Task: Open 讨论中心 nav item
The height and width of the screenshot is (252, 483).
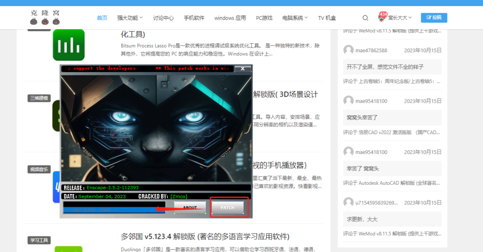Action: click(163, 18)
